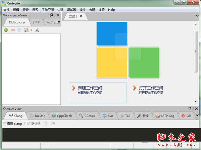Open the 插件 menu
This screenshot has width=201, height=150.
(x=83, y=10)
